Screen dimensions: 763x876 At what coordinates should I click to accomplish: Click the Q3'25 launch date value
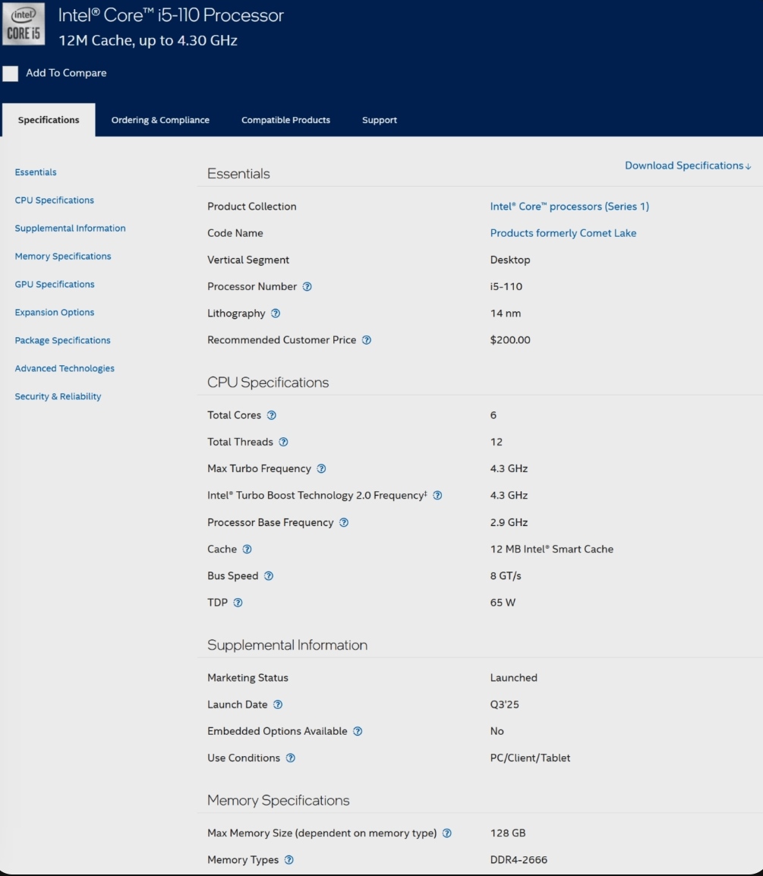point(504,704)
